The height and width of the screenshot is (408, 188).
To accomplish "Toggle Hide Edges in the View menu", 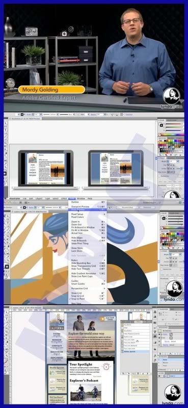I will click(88, 238).
